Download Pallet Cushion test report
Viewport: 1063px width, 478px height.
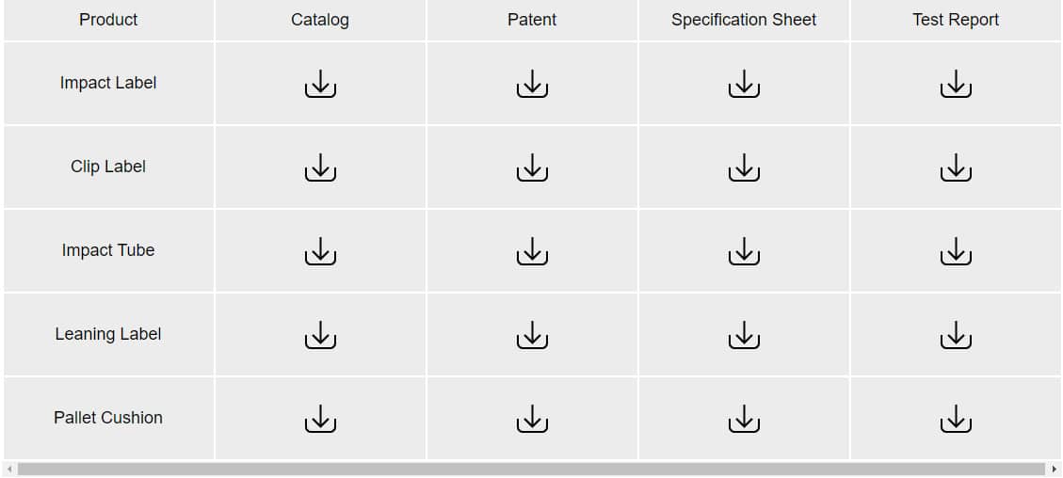coord(956,419)
